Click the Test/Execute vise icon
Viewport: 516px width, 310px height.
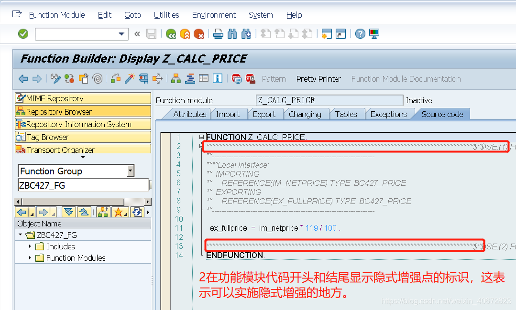pyautogui.click(x=143, y=78)
